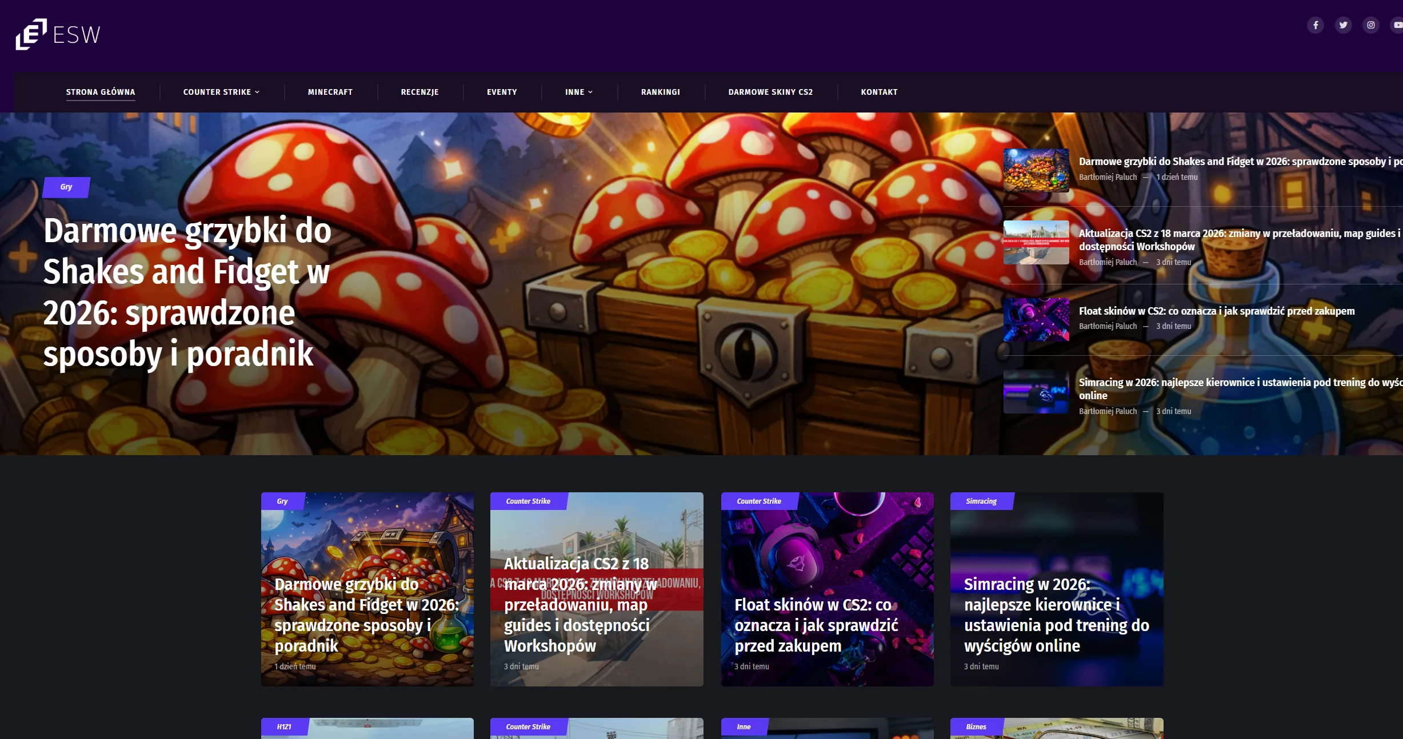Open the Eventy menu item
This screenshot has height=739, width=1403.
click(x=502, y=92)
